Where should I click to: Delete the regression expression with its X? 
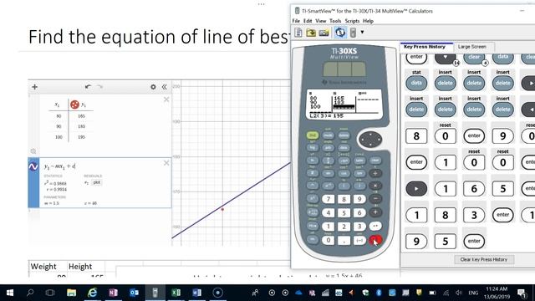[x=166, y=163]
